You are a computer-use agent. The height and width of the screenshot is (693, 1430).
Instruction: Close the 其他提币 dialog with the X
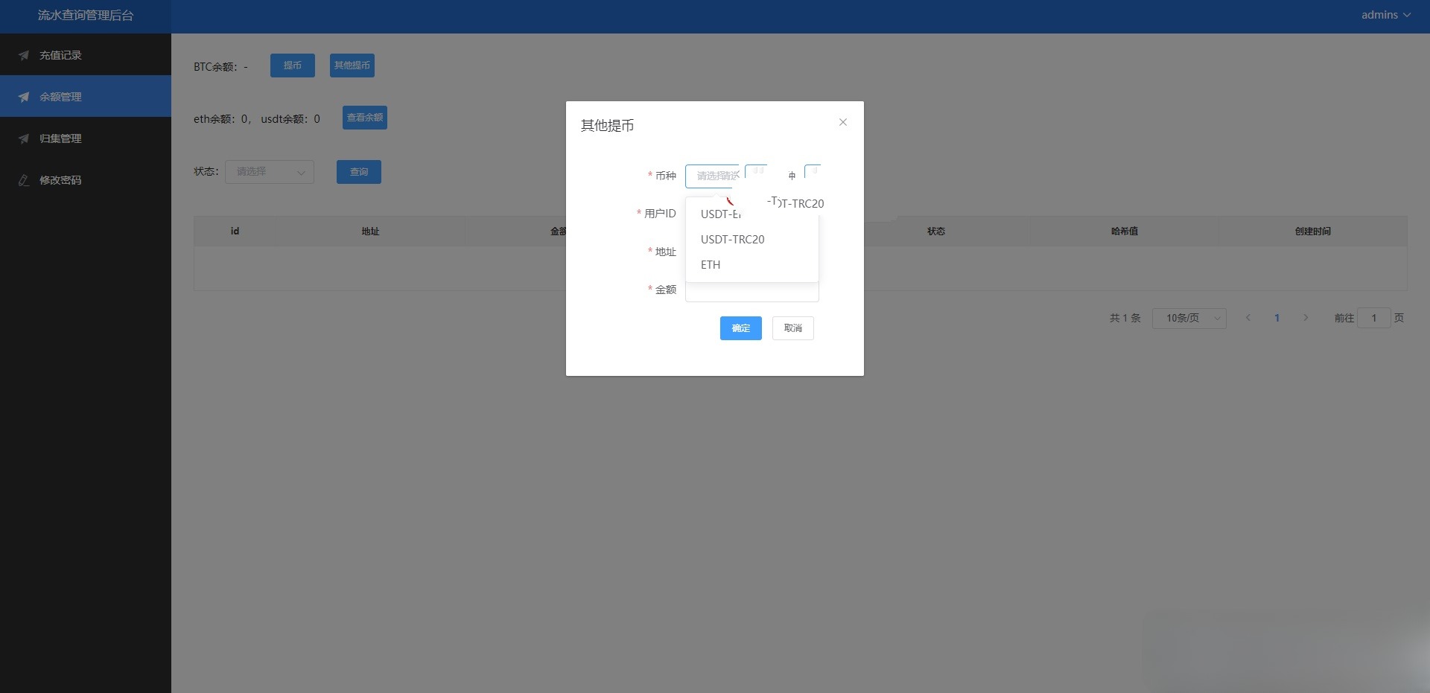tap(843, 122)
